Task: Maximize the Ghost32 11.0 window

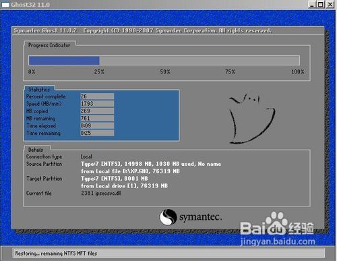Action: coord(321,4)
